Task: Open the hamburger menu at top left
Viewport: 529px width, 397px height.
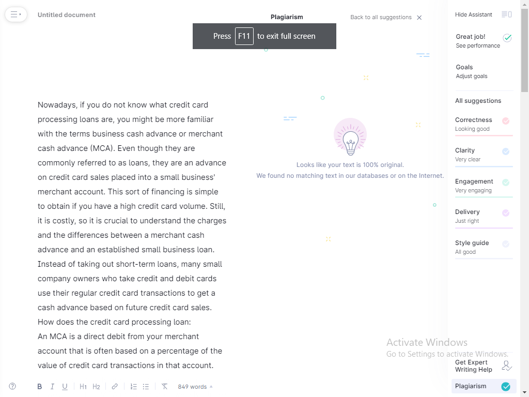Action: [15, 14]
